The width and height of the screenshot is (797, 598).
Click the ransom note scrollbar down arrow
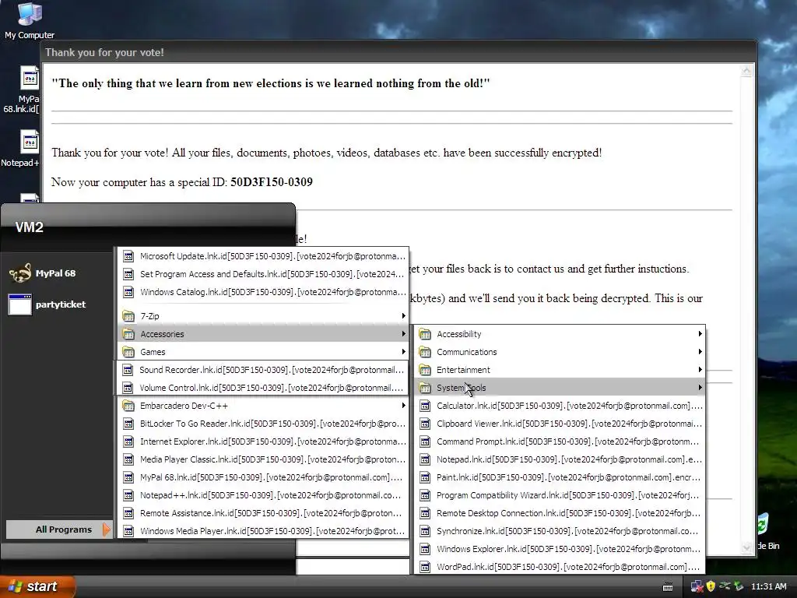pos(746,547)
